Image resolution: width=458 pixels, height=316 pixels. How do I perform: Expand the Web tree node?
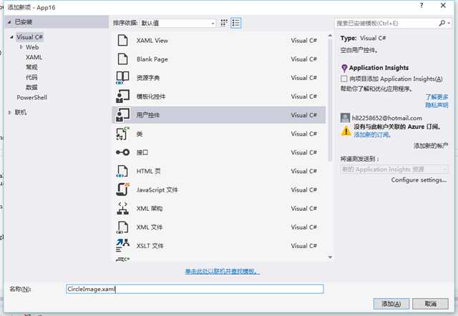(21, 46)
